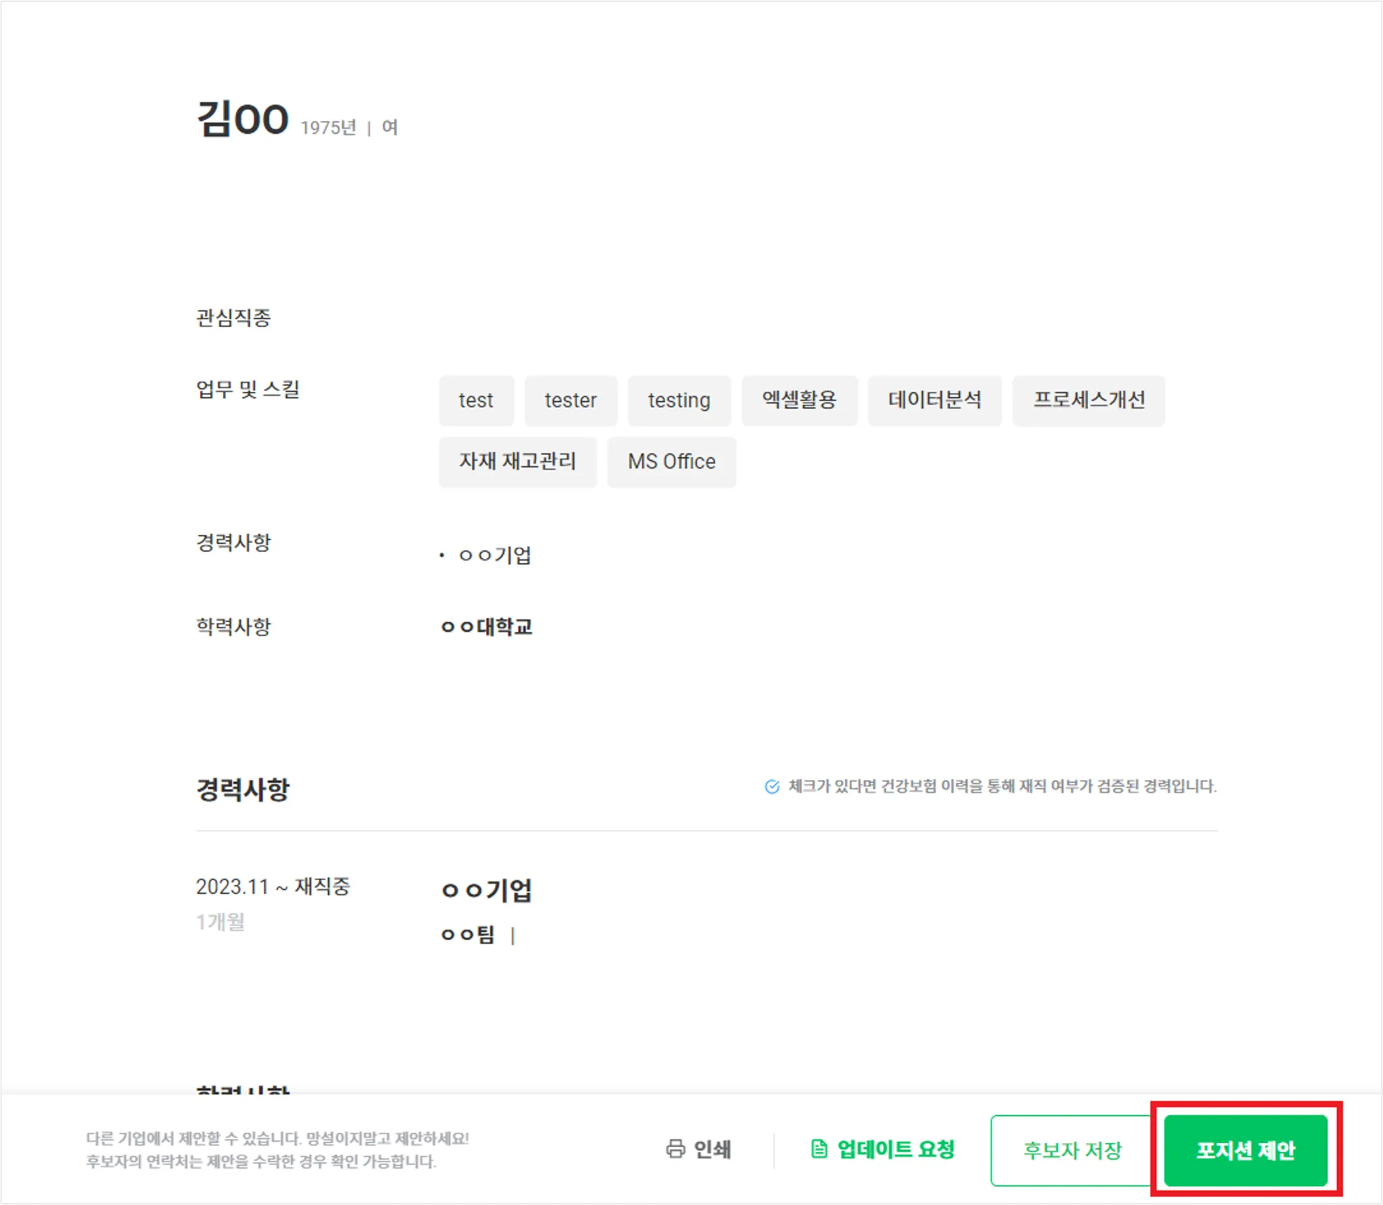Select the test skill tag
Viewport: 1383px width, 1205px height.
pos(476,401)
